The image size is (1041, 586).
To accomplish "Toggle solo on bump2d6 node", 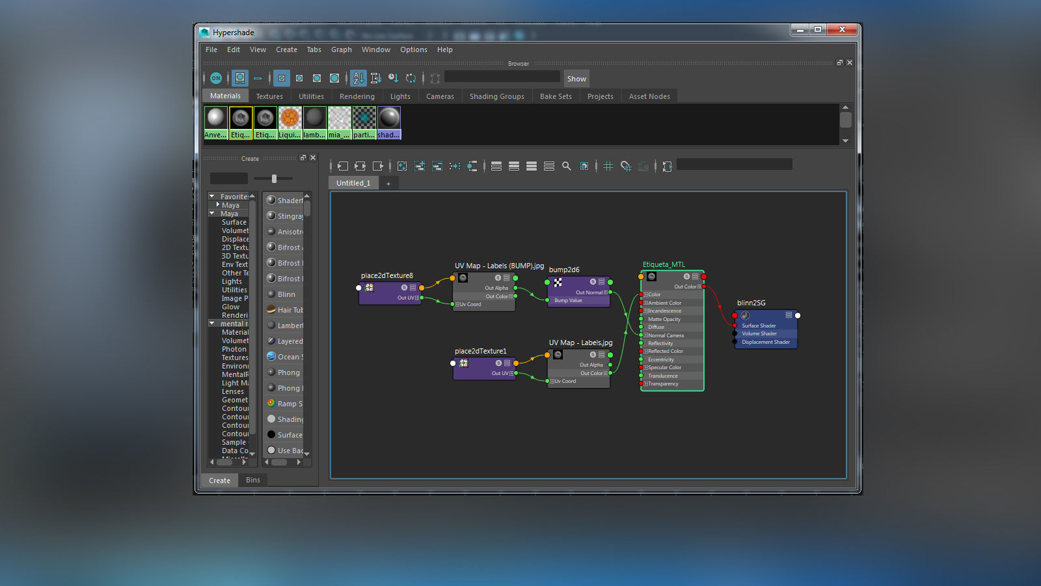I will [593, 282].
